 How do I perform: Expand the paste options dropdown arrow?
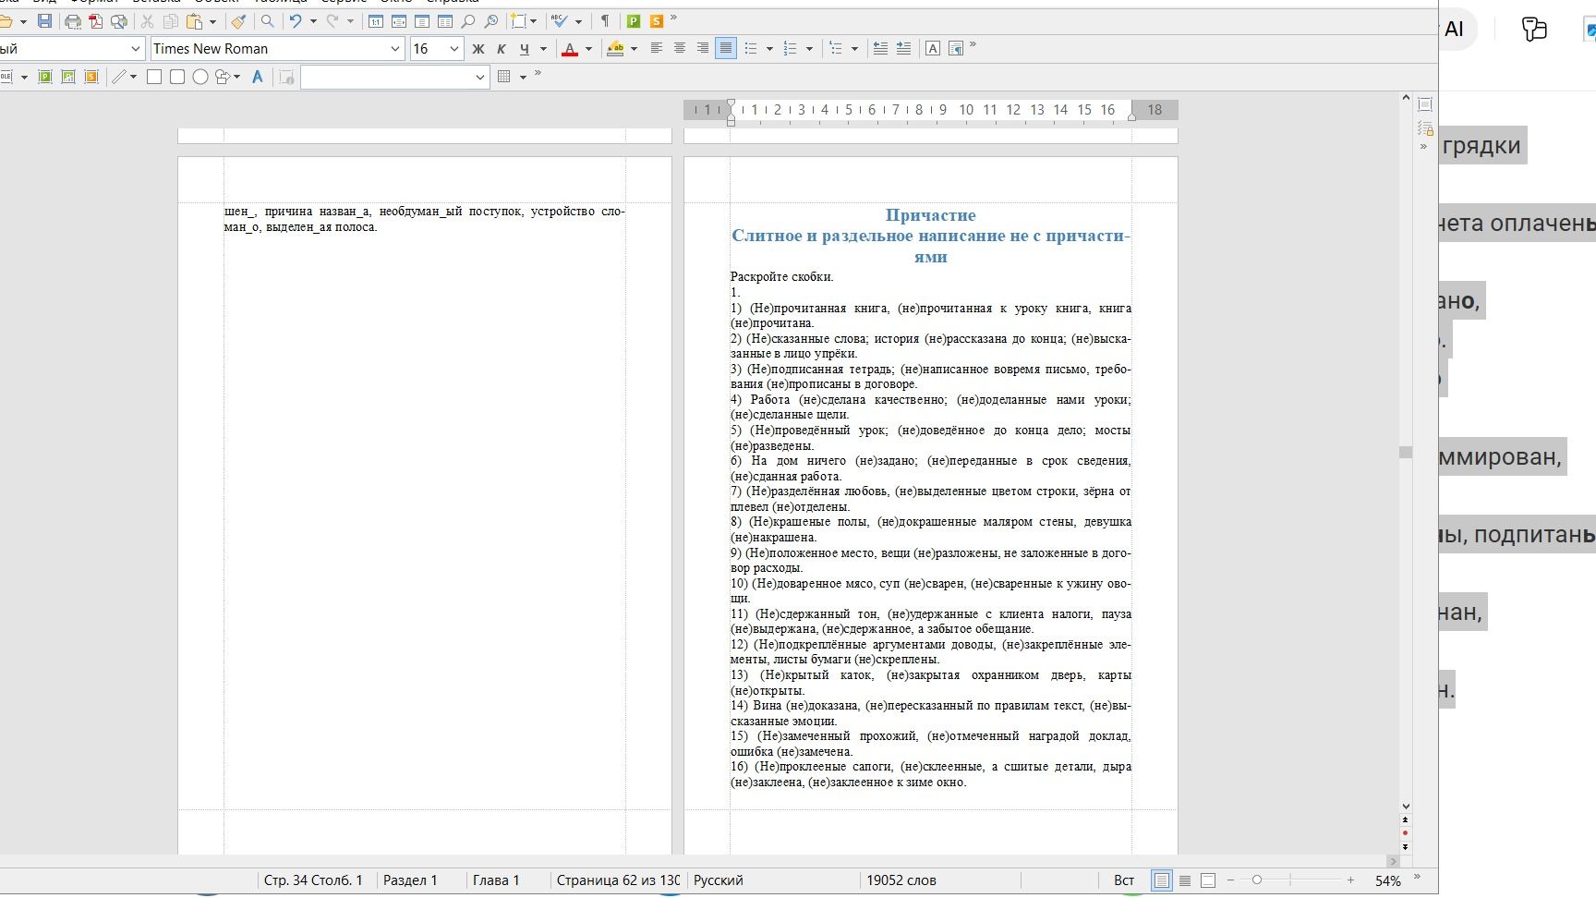pyautogui.click(x=212, y=20)
